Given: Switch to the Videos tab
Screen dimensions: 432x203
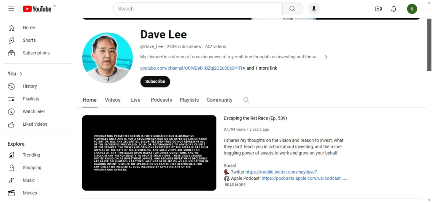Looking at the screenshot, I should pyautogui.click(x=112, y=100).
